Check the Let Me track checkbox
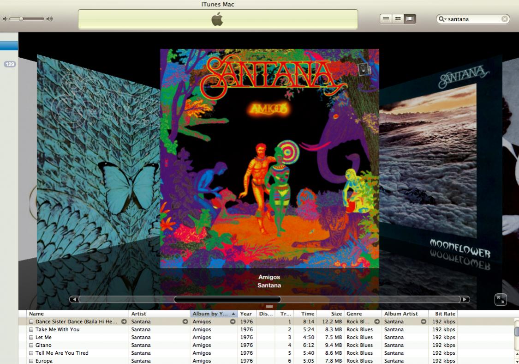 pyautogui.click(x=31, y=338)
